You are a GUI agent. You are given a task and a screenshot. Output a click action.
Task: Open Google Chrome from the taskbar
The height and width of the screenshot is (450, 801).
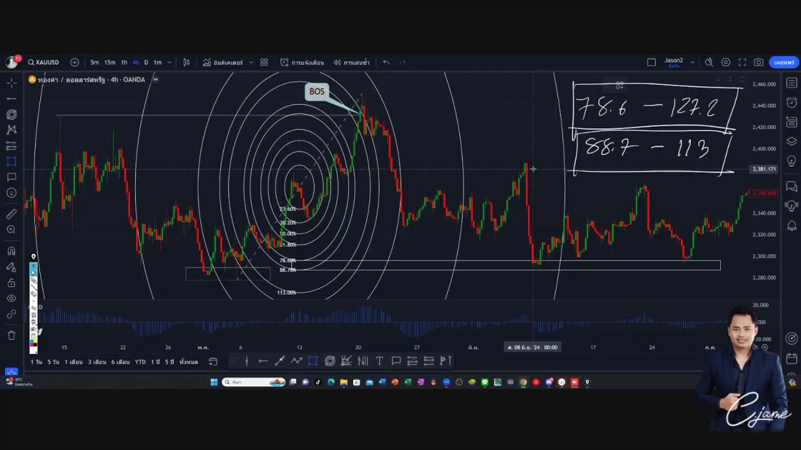tap(523, 382)
